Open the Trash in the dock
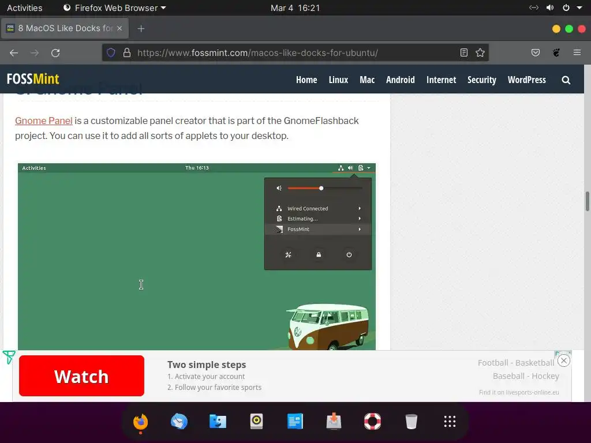The width and height of the screenshot is (591, 443). pyautogui.click(x=411, y=422)
